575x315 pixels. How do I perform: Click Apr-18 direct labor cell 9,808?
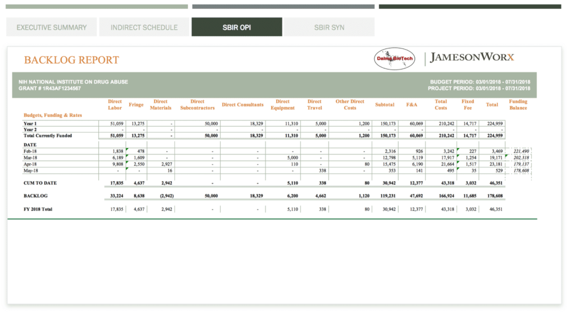click(x=118, y=165)
